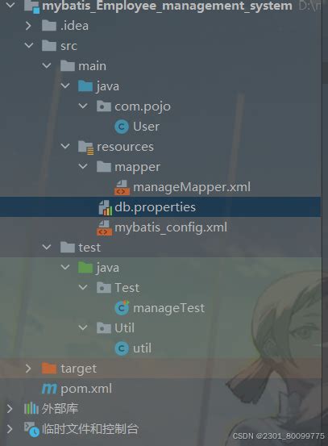The height and width of the screenshot is (446, 328).
Task: Collapse the src folder chevron
Action: coord(29,45)
